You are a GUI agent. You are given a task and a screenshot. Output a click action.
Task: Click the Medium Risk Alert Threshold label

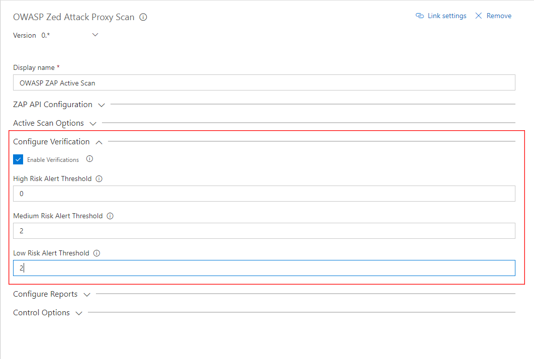(58, 216)
